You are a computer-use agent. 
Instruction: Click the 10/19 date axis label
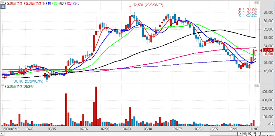233,129
